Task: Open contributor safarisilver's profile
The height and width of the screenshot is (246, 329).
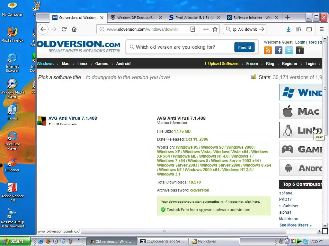Action: coord(289,206)
